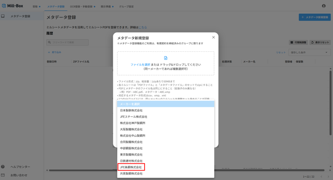Click the Mill-Box logo
Viewport: 333px width, 180px height.
coord(12,6)
